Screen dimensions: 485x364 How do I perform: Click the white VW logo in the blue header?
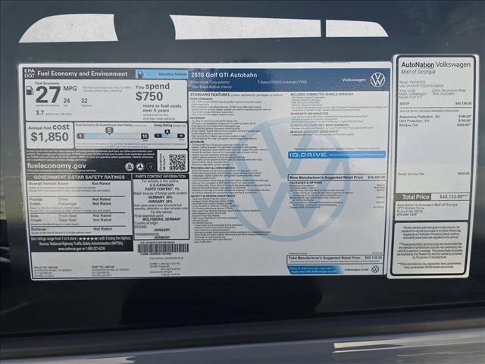(x=377, y=80)
